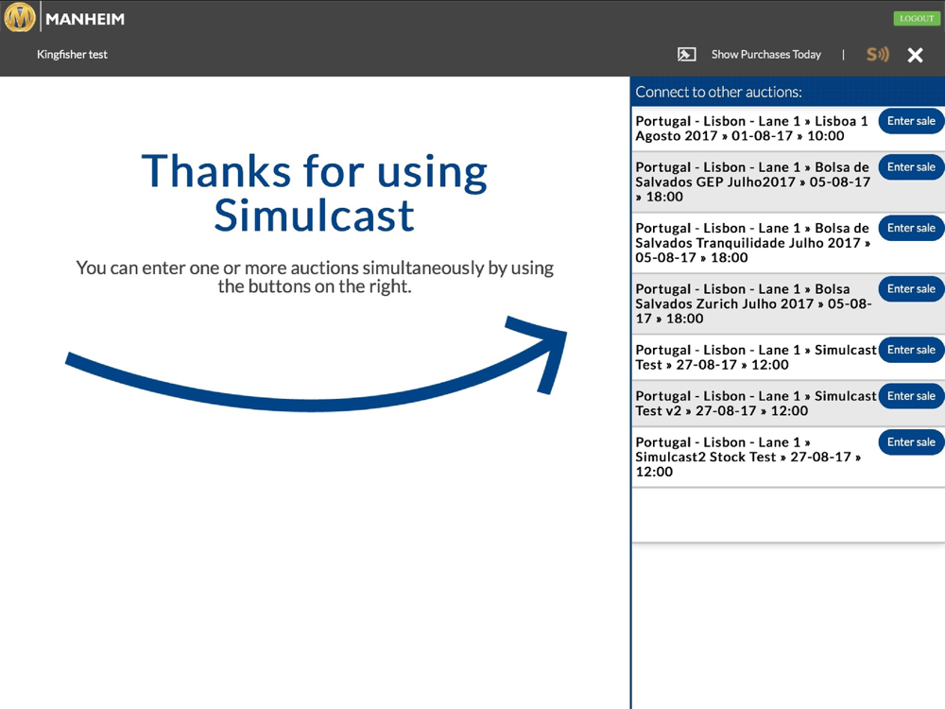Click the MANHEIM brand wordmark
This screenshot has height=709, width=945.
point(85,19)
